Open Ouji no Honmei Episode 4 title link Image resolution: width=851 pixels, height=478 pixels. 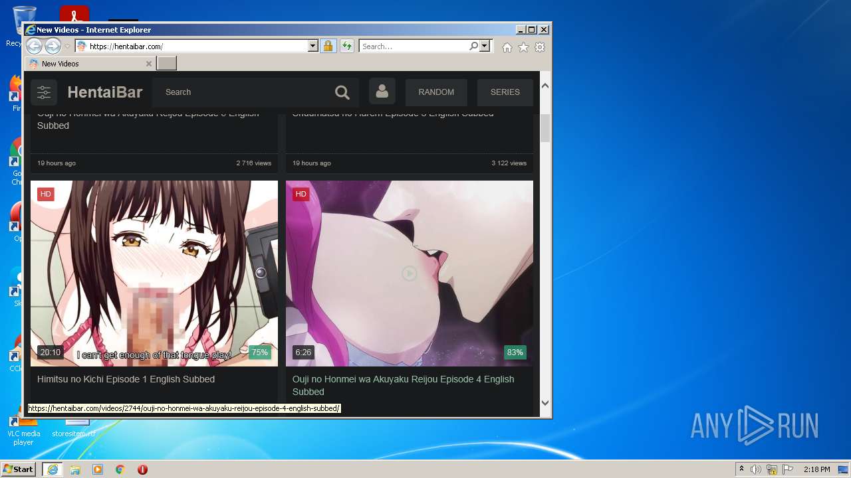pos(403,385)
